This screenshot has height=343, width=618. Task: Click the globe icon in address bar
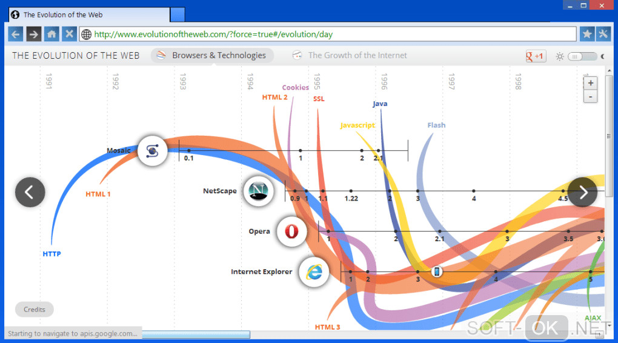(x=86, y=35)
